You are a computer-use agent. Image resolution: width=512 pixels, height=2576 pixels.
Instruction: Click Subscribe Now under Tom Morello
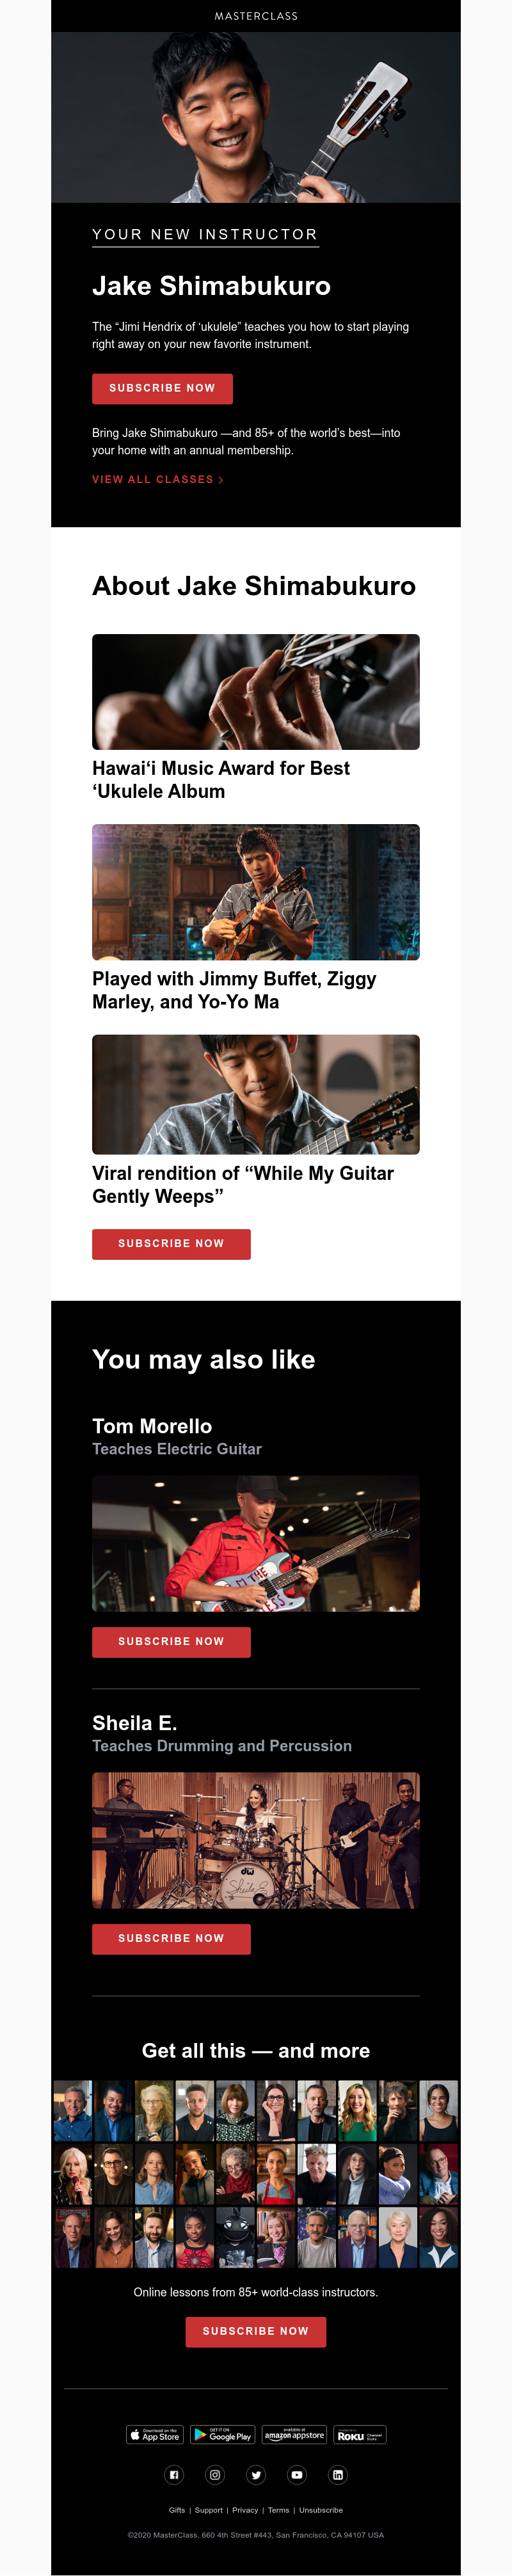pos(171,1642)
